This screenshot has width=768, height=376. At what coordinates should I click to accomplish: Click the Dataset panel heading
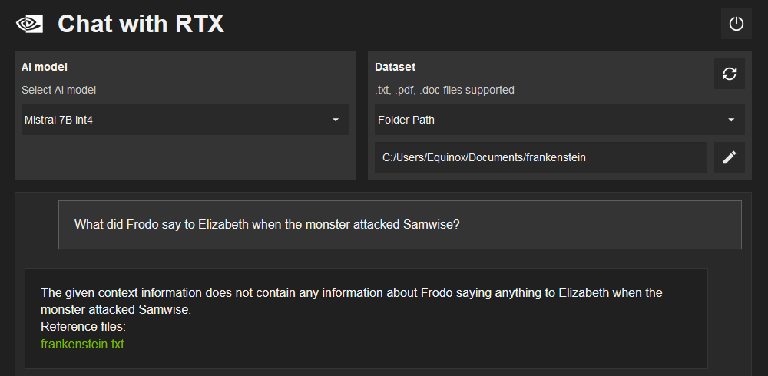[x=395, y=68]
